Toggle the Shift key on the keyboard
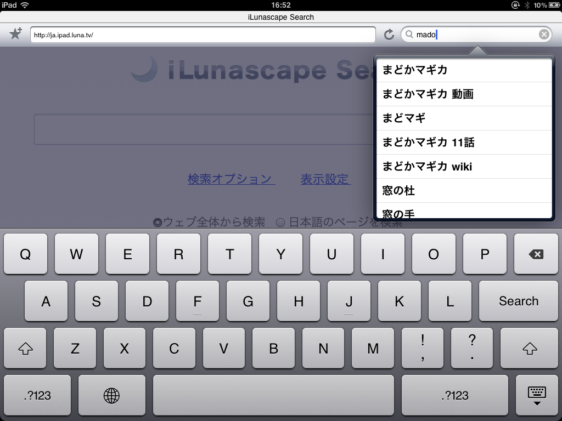The image size is (562, 421). click(x=24, y=348)
